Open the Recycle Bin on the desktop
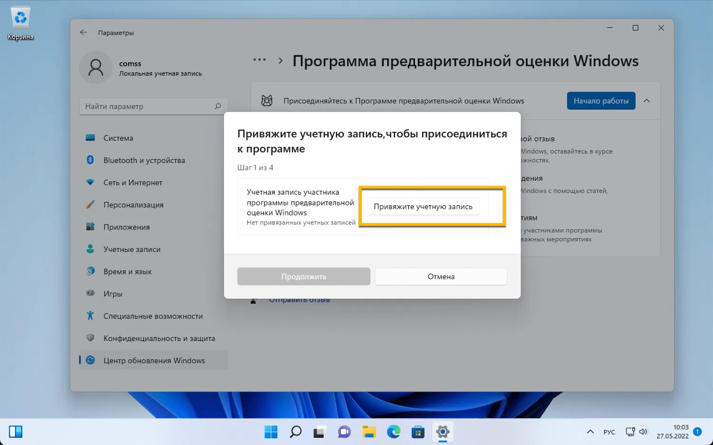Viewport: 713px width, 445px height. (x=20, y=24)
